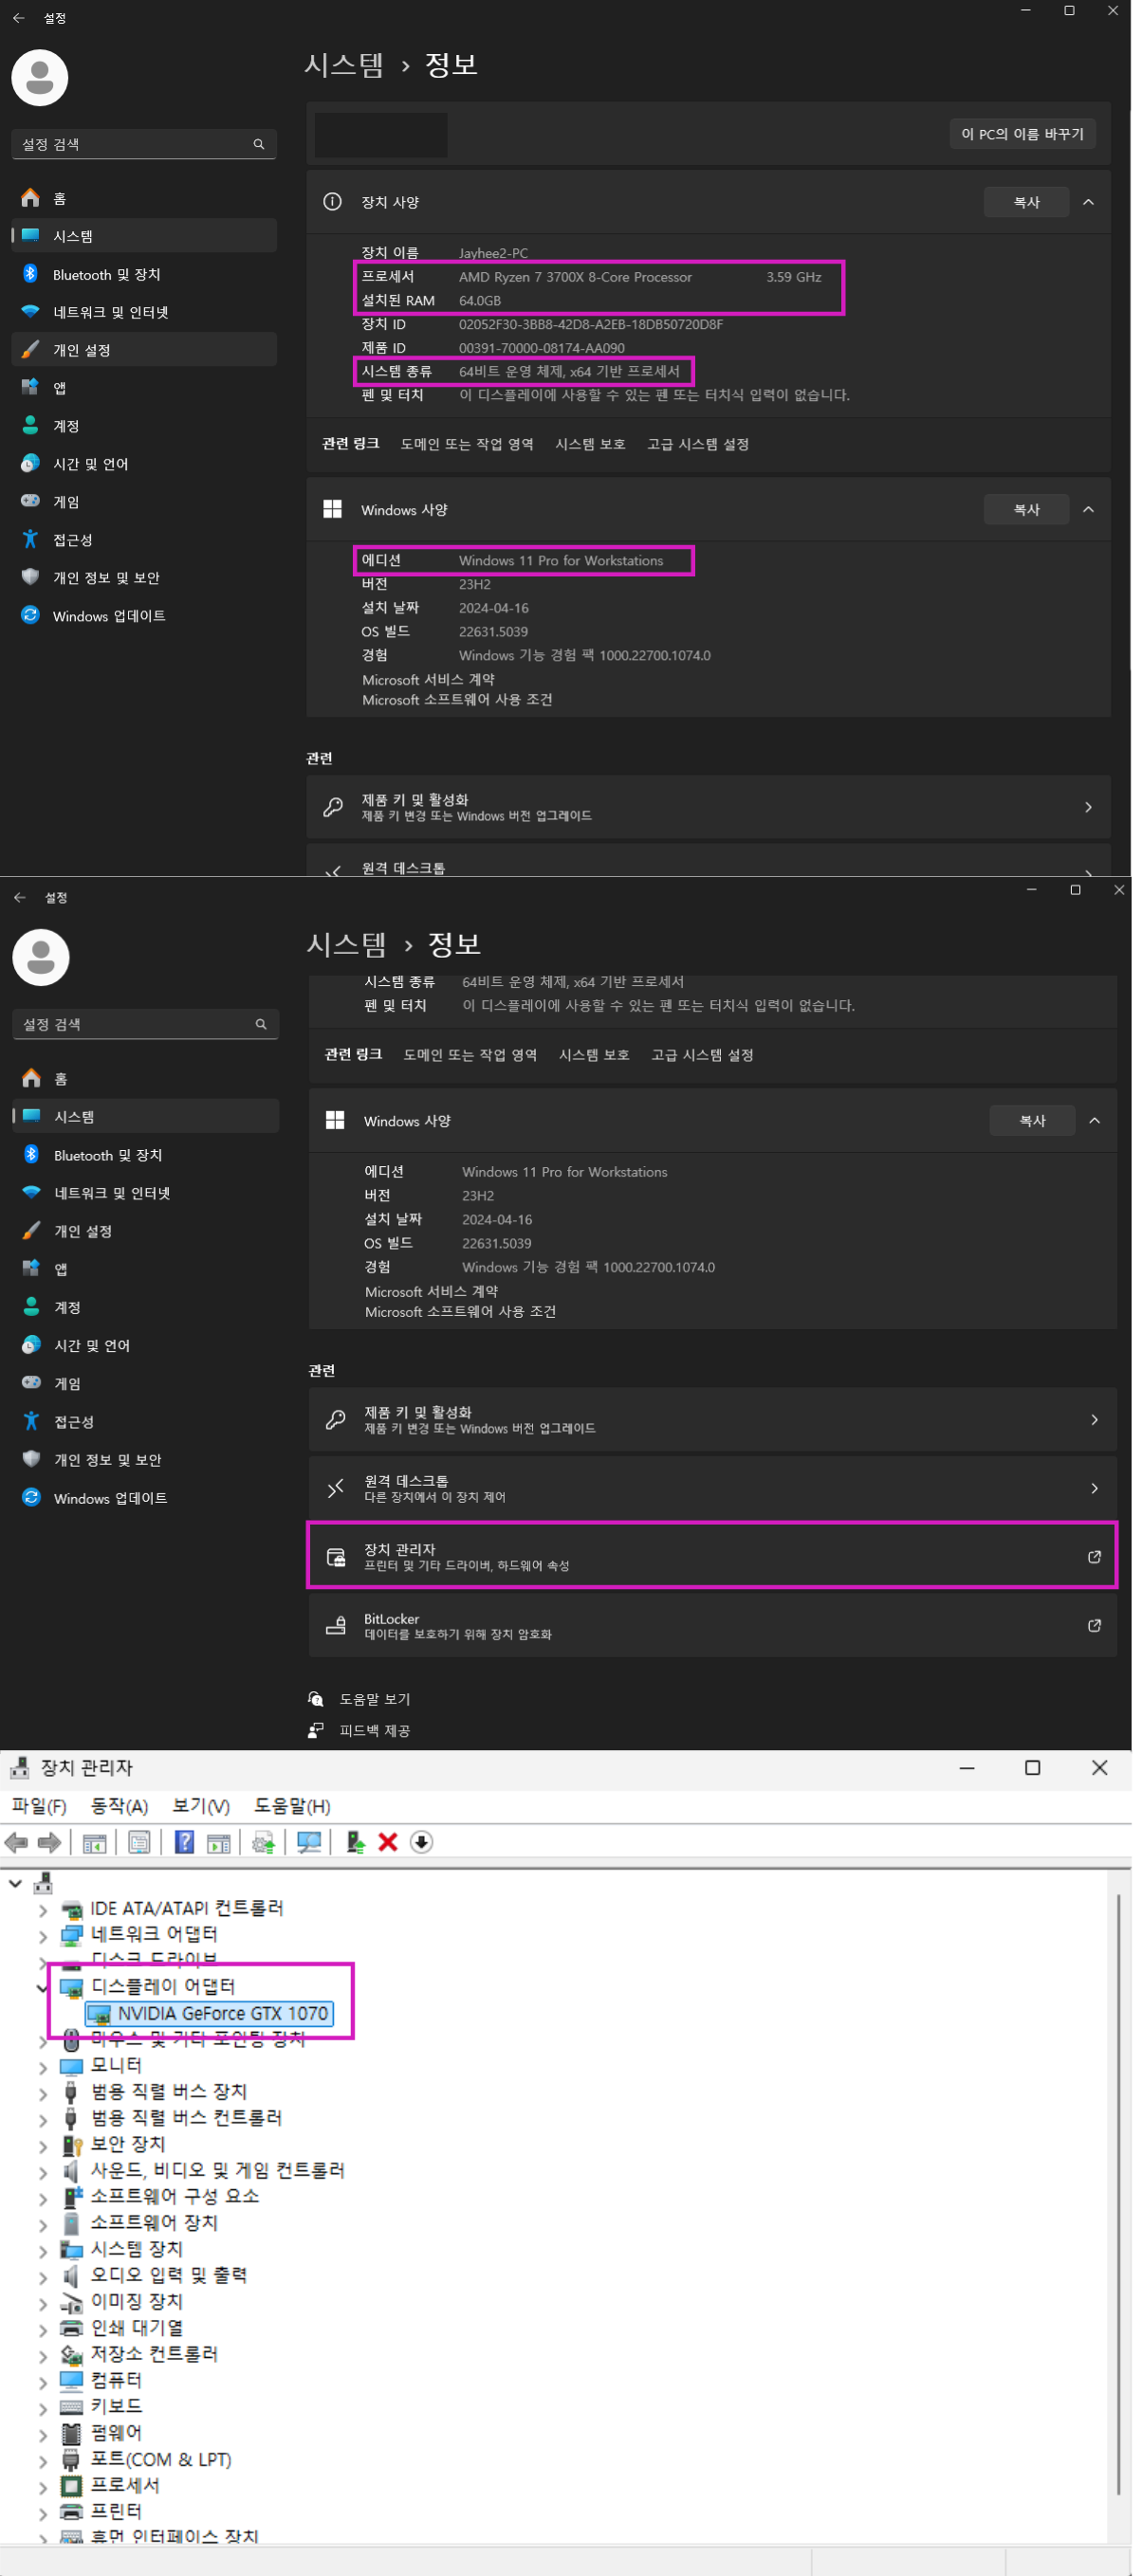This screenshot has height=2576, width=1142.
Task: Toggle the console tree icon in 장치 관리자
Action: coord(95,1842)
